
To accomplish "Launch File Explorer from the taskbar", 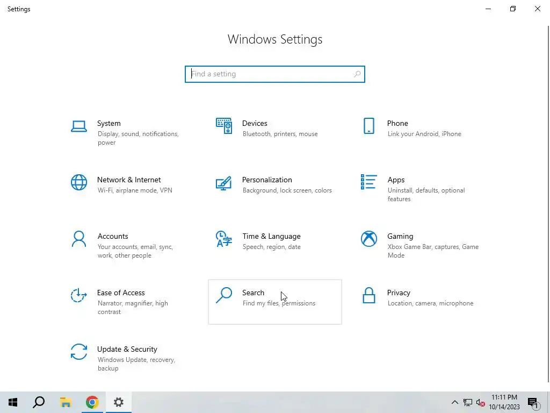I will [66, 402].
